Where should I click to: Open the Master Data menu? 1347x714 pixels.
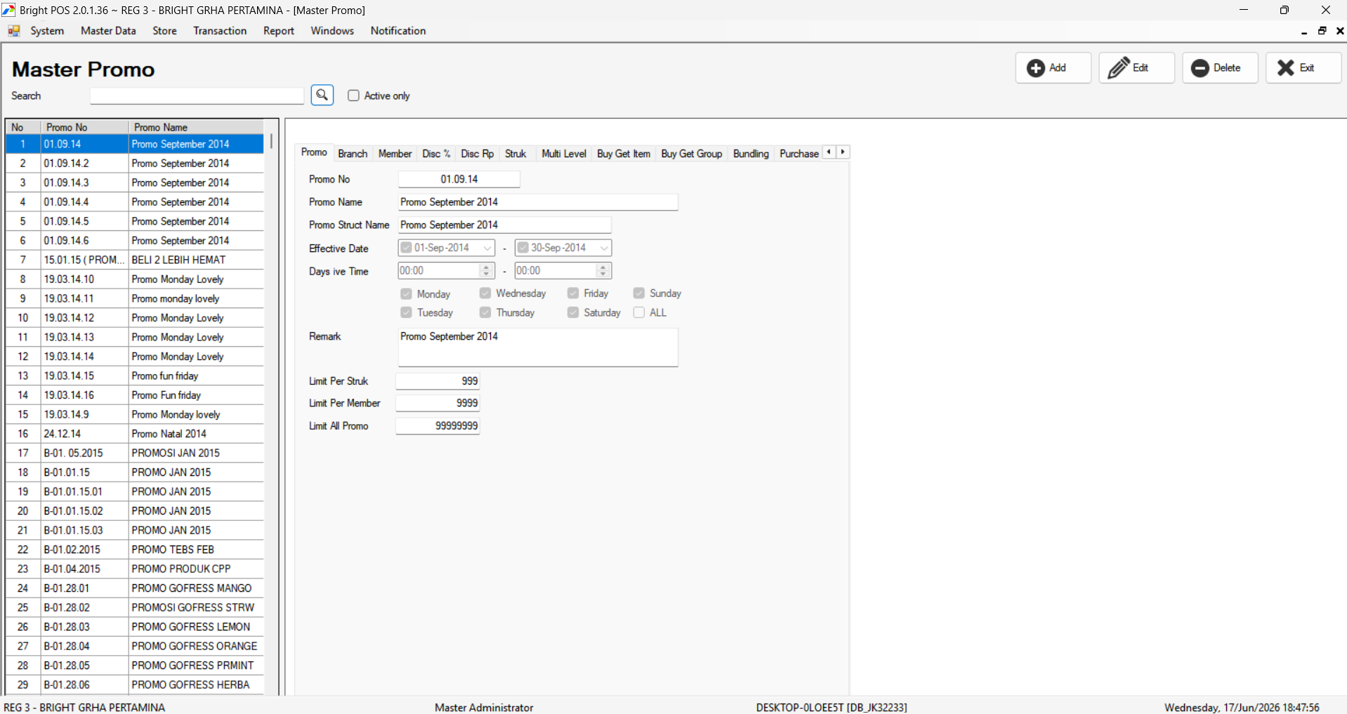[x=108, y=31]
